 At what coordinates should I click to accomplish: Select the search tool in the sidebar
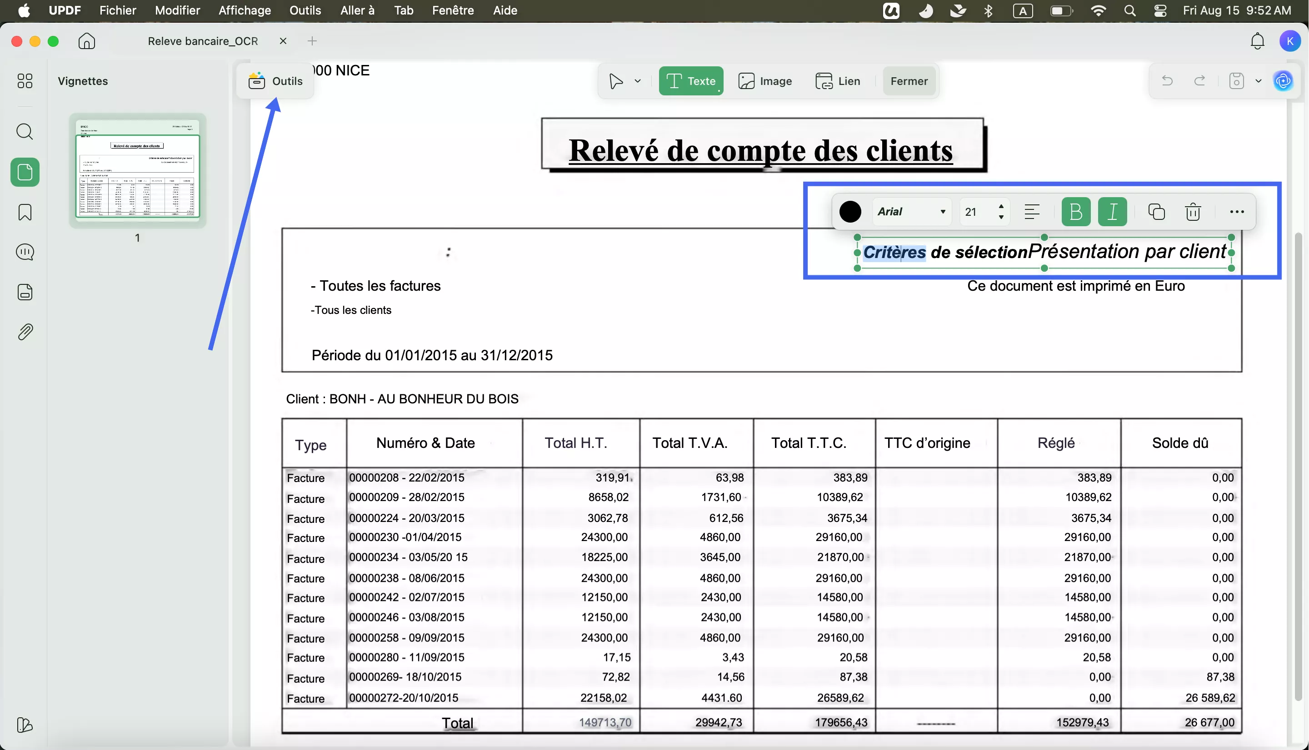pyautogui.click(x=25, y=132)
